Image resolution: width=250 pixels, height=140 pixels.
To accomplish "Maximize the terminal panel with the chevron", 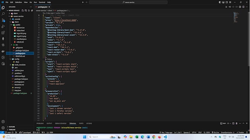I will pyautogui.click(x=243, y=123).
